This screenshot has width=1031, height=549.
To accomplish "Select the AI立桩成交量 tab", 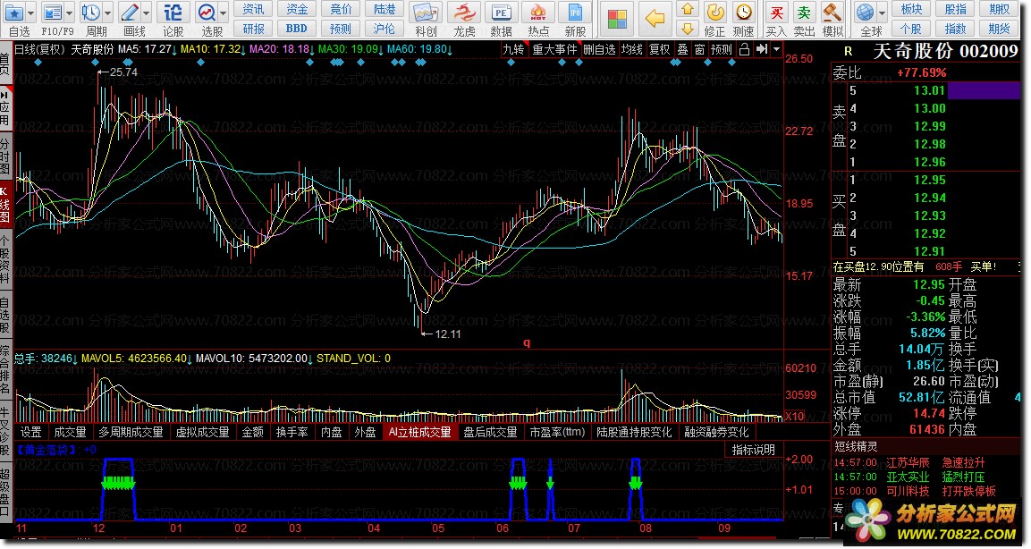I will pyautogui.click(x=419, y=432).
